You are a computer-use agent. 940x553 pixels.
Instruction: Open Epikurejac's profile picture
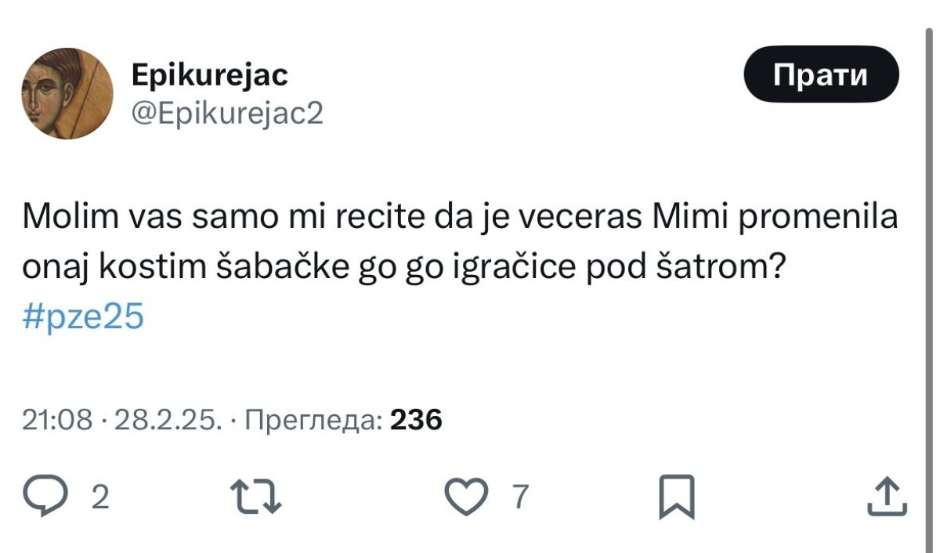(67, 94)
